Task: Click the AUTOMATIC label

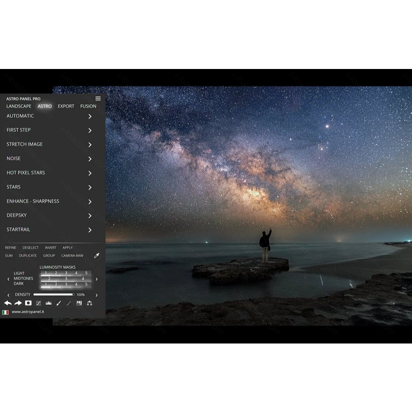Action: point(20,116)
